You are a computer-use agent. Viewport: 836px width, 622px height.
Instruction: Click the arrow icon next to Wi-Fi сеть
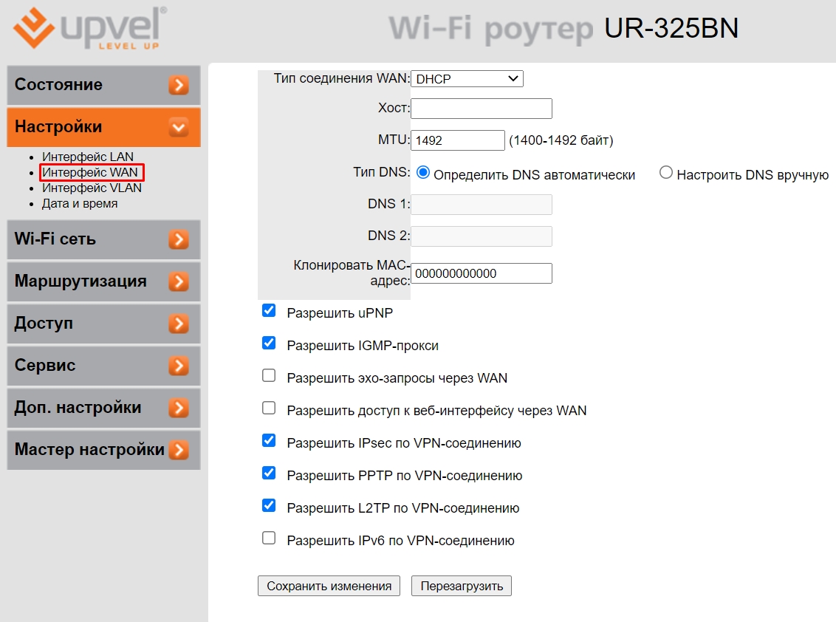click(179, 239)
